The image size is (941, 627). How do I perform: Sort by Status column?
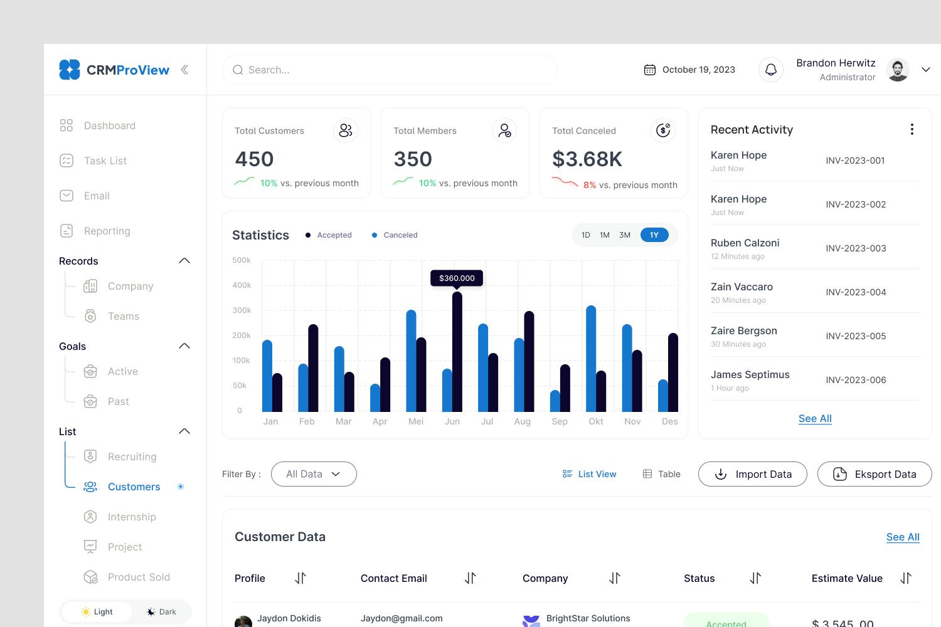[x=755, y=578]
